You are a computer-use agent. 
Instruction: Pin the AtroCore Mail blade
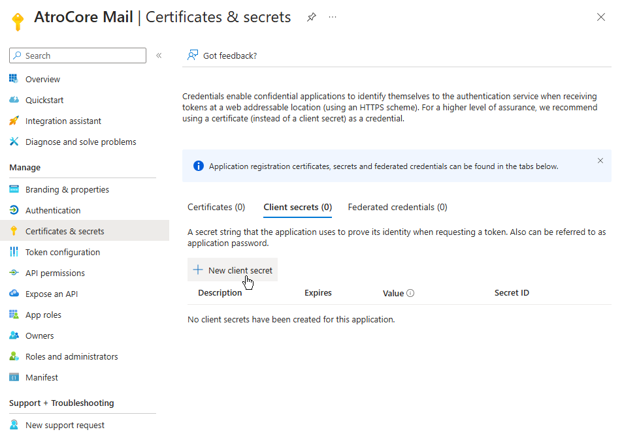pyautogui.click(x=312, y=18)
